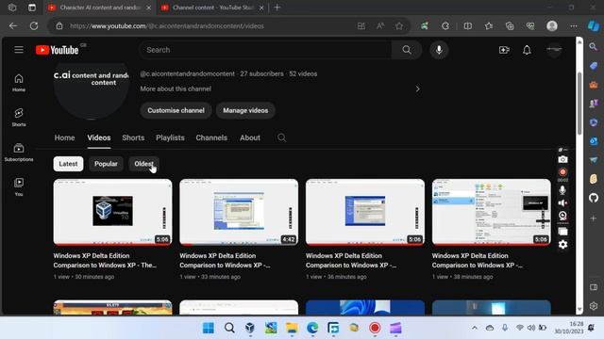The height and width of the screenshot is (339, 604).
Task: Open Edge settings and more menu
Action: coord(574,25)
